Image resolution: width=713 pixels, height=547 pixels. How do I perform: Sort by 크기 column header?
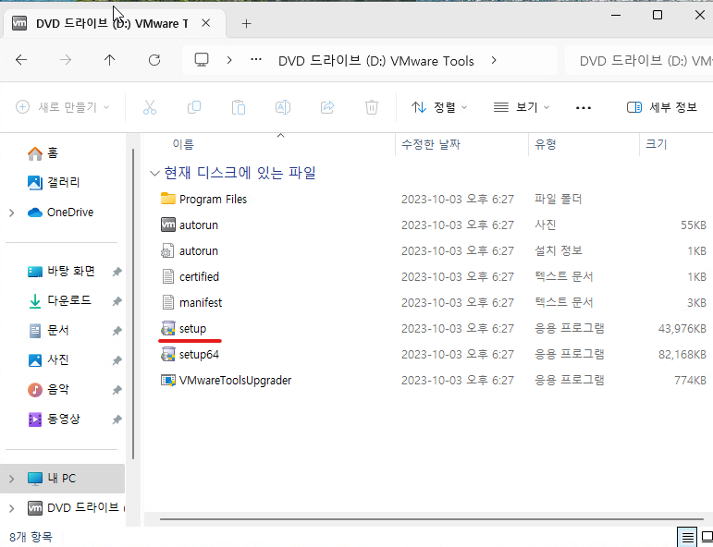[x=657, y=144]
